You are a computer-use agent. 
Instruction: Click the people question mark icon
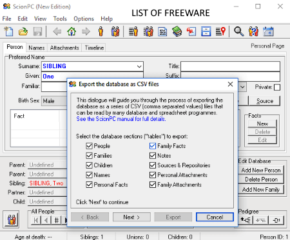click(x=253, y=32)
